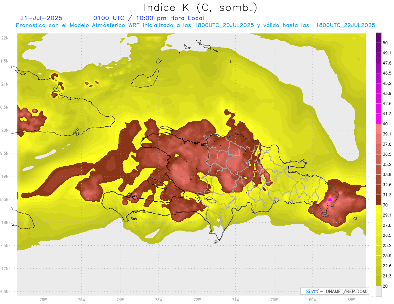
Task: Click the "19N" latitude axis label
Action: [6, 176]
